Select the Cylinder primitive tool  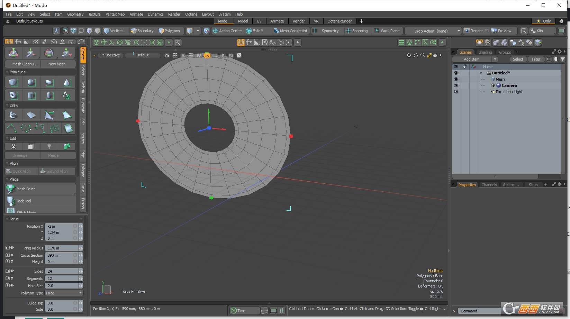(x=31, y=95)
